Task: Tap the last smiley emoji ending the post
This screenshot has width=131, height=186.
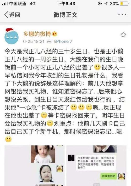Action: [x=8, y=139]
